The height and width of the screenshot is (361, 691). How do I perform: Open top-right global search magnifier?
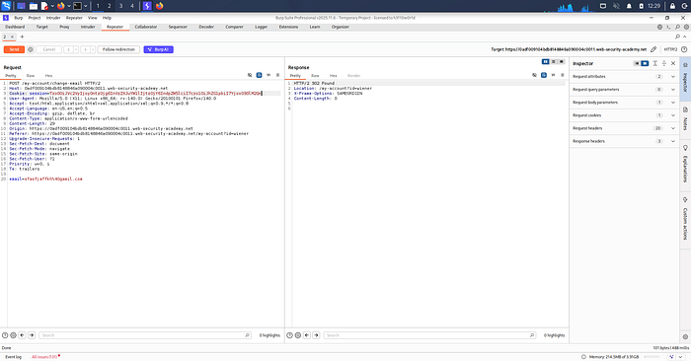678,27
